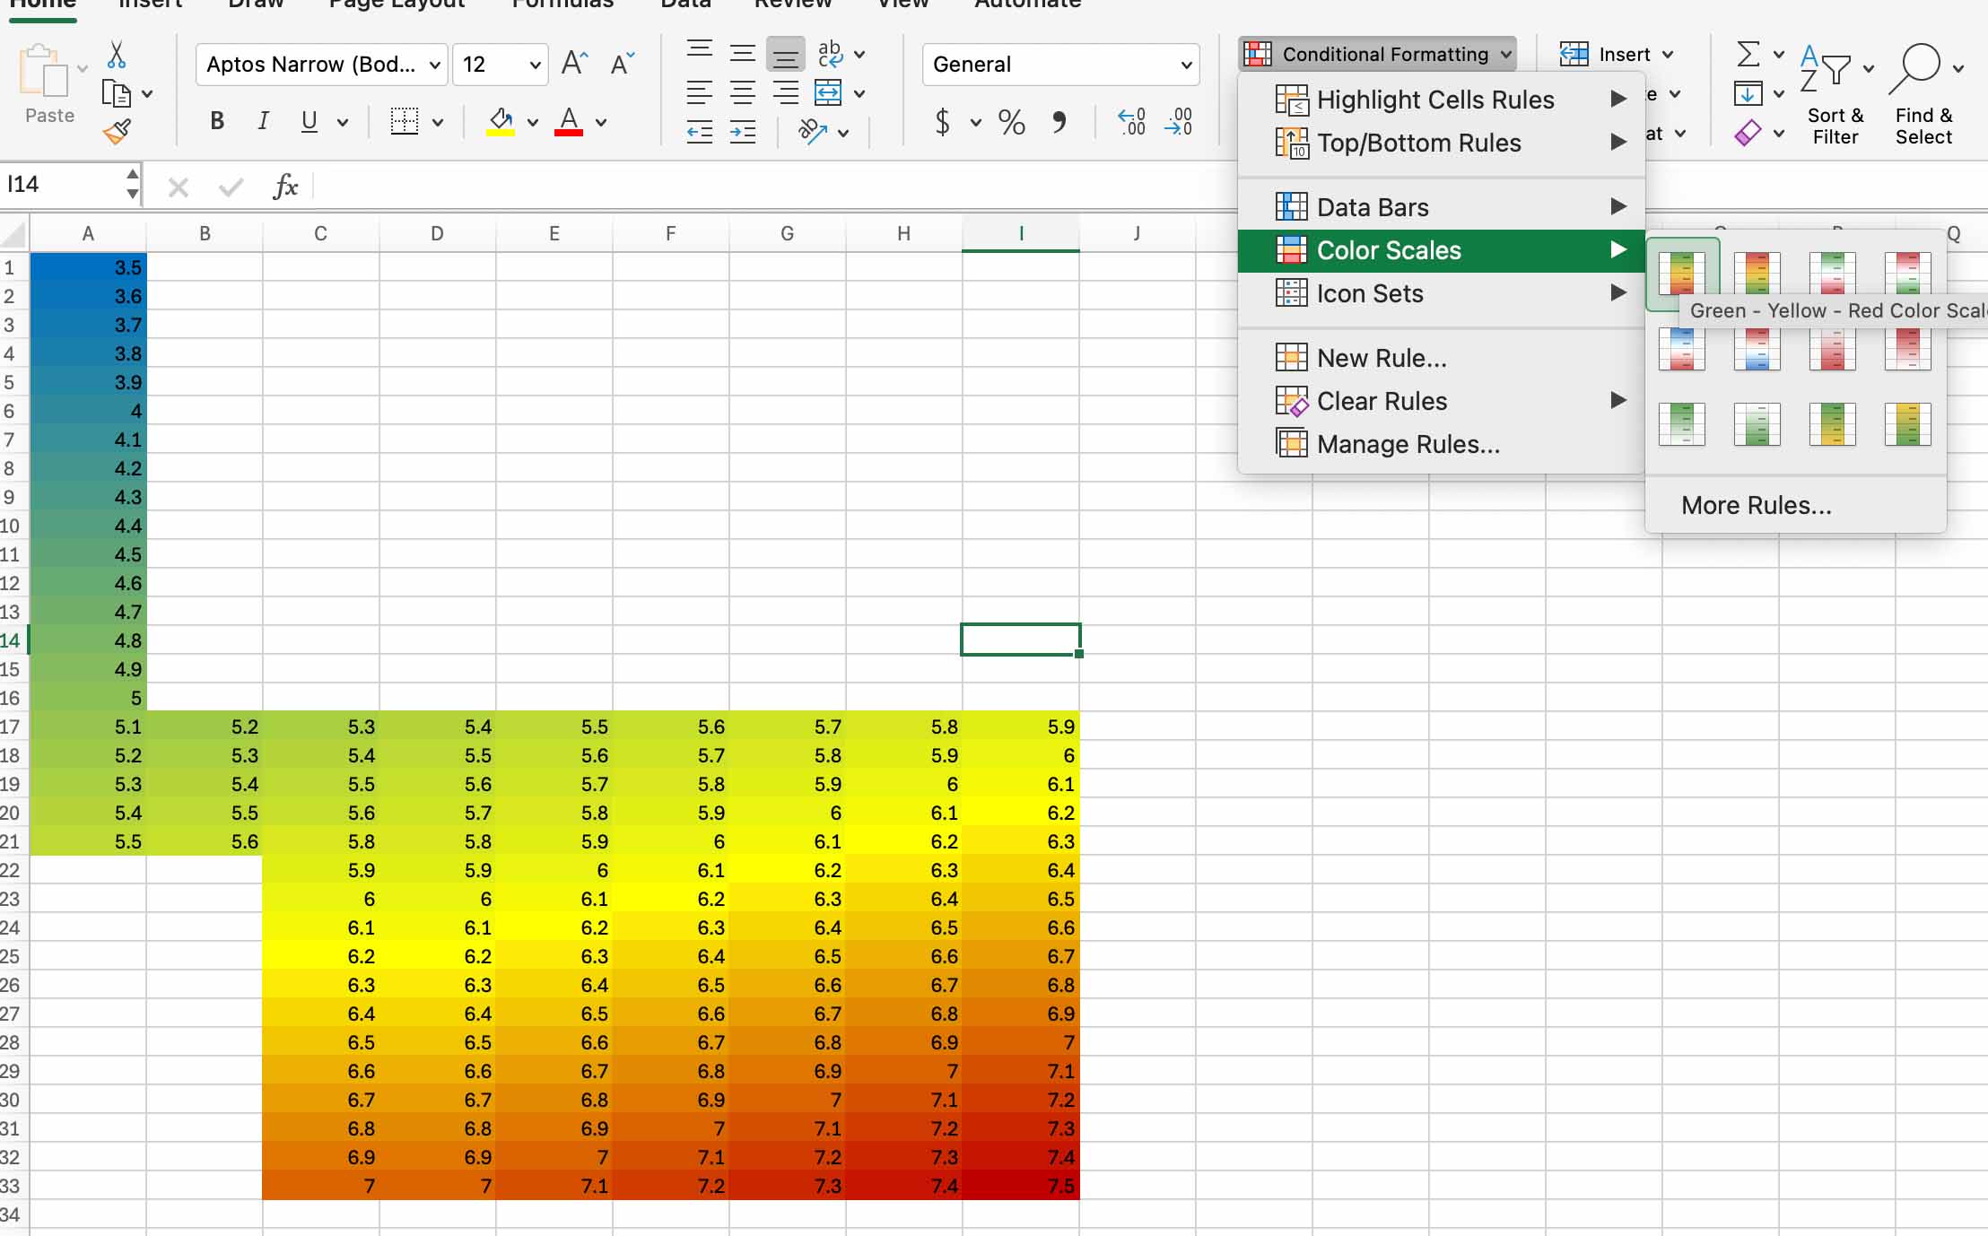The height and width of the screenshot is (1236, 1988).
Task: Expand the font size 12 dropdown
Action: coord(535,65)
